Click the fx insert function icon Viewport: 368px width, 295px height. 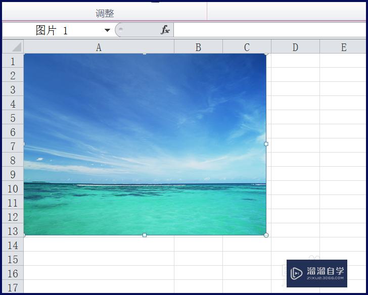[165, 30]
